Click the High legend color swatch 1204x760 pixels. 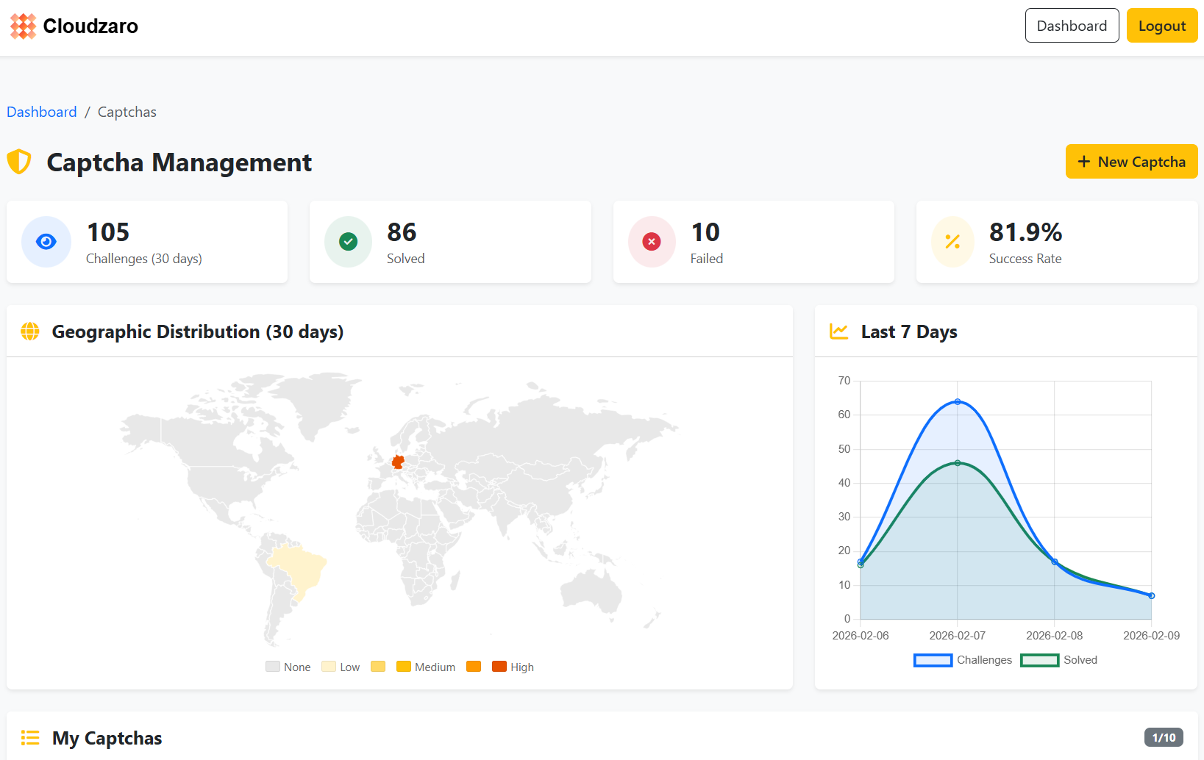coord(499,667)
